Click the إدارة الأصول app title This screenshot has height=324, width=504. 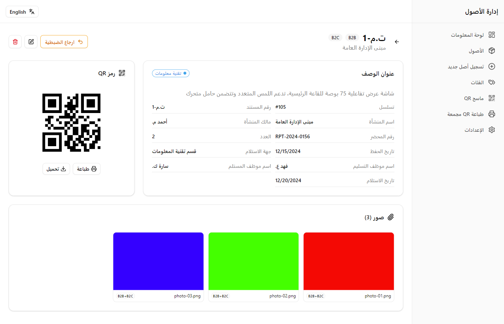[482, 12]
